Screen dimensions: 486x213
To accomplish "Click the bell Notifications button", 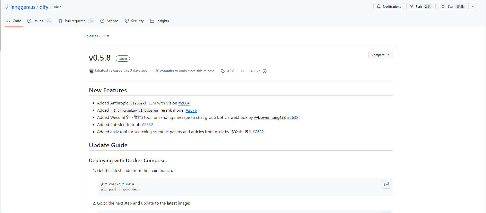I will coord(389,7).
